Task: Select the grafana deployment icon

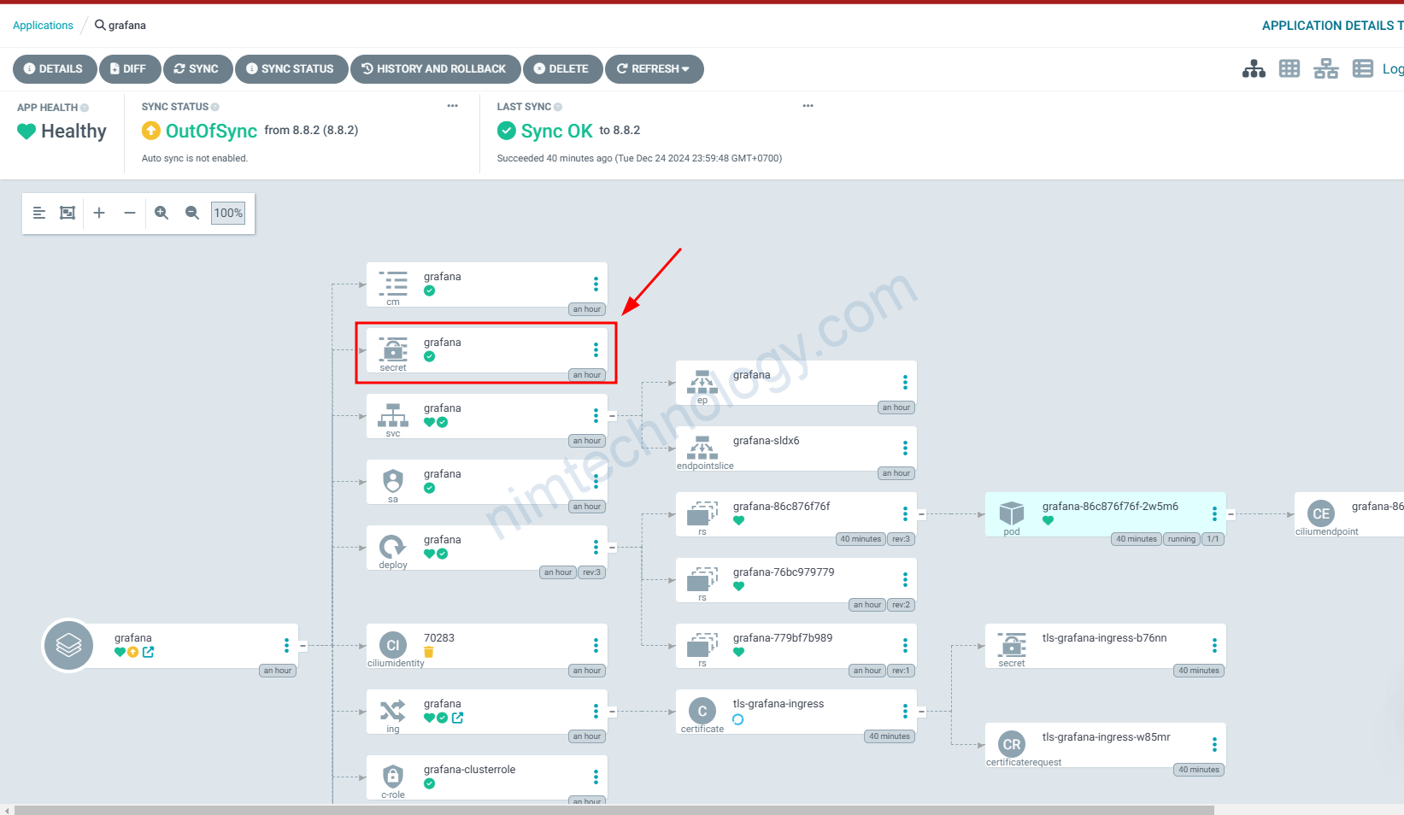Action: [x=392, y=547]
